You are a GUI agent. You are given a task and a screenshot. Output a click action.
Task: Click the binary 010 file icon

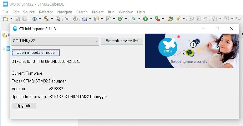[58, 19]
